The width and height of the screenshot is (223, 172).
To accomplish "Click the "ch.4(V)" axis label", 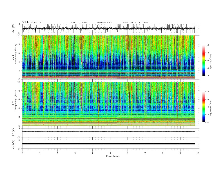I will tap(14, 144).
